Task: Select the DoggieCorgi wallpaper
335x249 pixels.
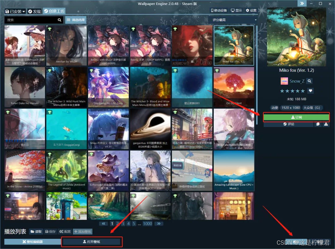Action: [x=66, y=129]
